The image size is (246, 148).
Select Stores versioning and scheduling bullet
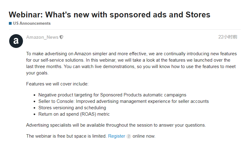(72, 108)
